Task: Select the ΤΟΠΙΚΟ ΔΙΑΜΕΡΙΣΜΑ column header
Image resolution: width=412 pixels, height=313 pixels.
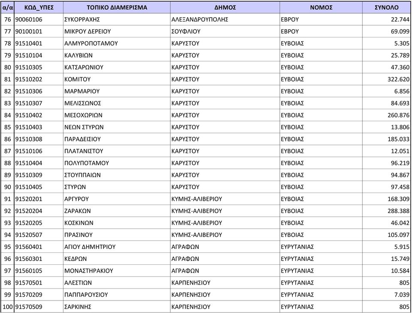Action: (117, 7)
